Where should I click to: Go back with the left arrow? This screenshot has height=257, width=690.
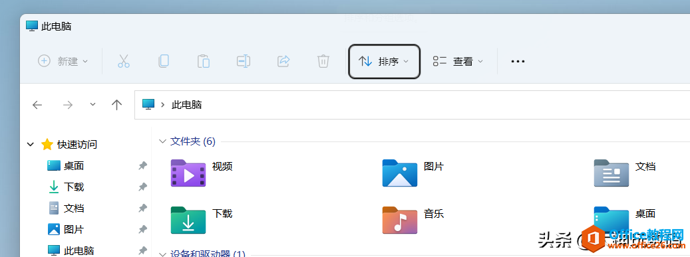tap(37, 104)
